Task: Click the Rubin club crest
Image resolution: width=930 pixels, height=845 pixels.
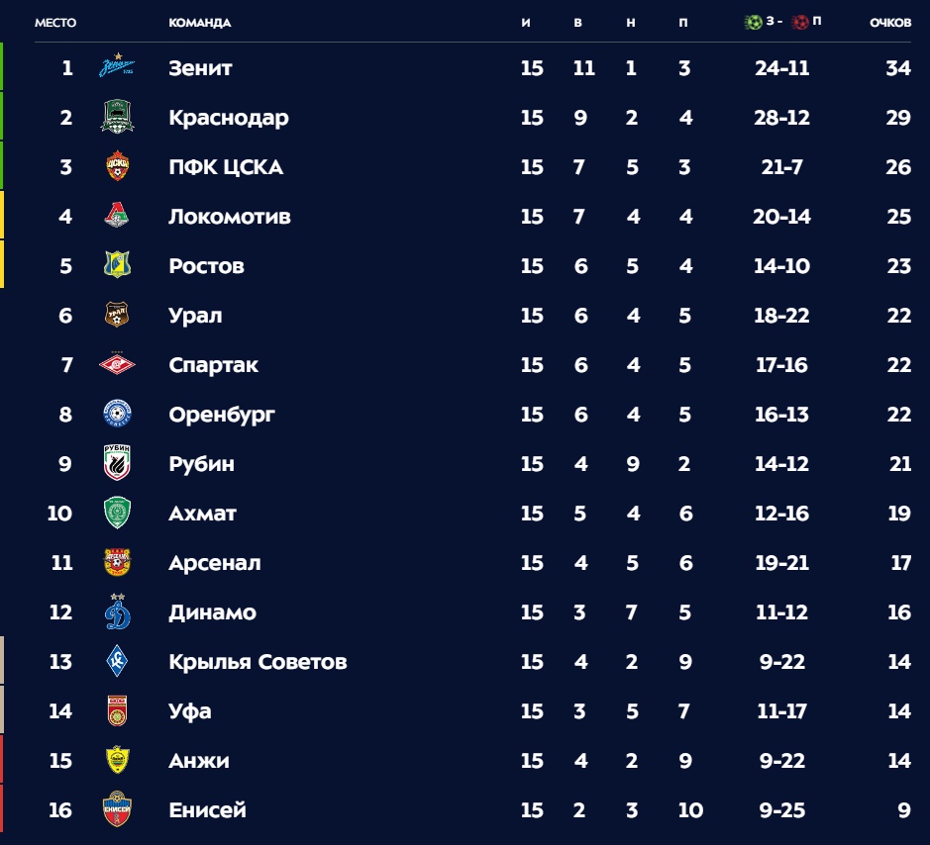Action: coord(117,464)
